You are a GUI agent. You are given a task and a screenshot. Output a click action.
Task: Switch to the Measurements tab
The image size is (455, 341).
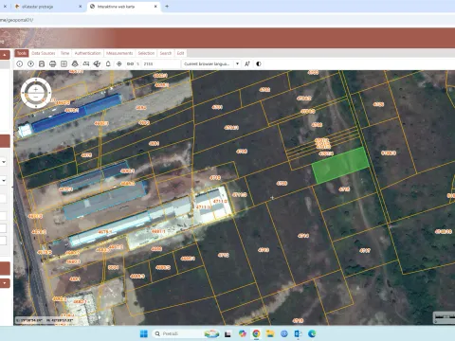[119, 53]
